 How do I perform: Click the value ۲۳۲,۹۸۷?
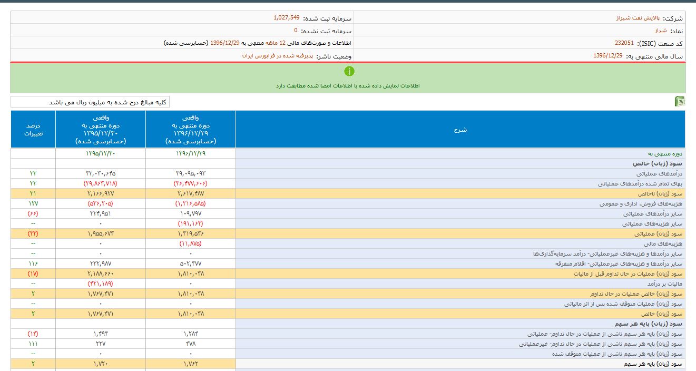pos(101,263)
